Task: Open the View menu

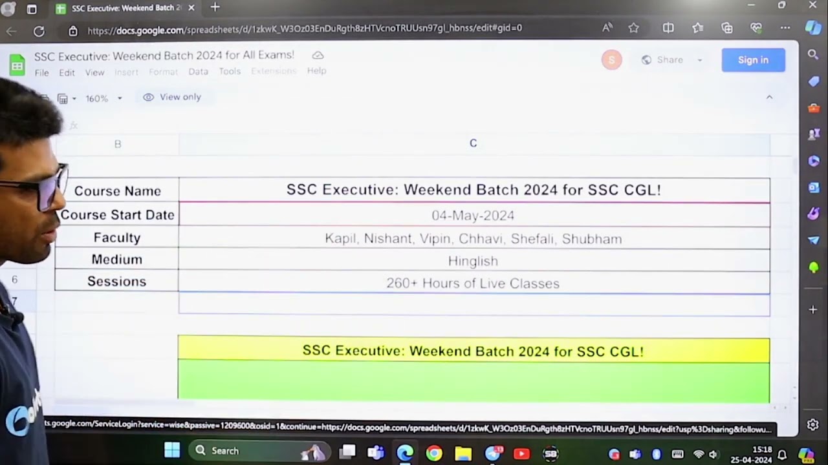Action: tap(94, 72)
